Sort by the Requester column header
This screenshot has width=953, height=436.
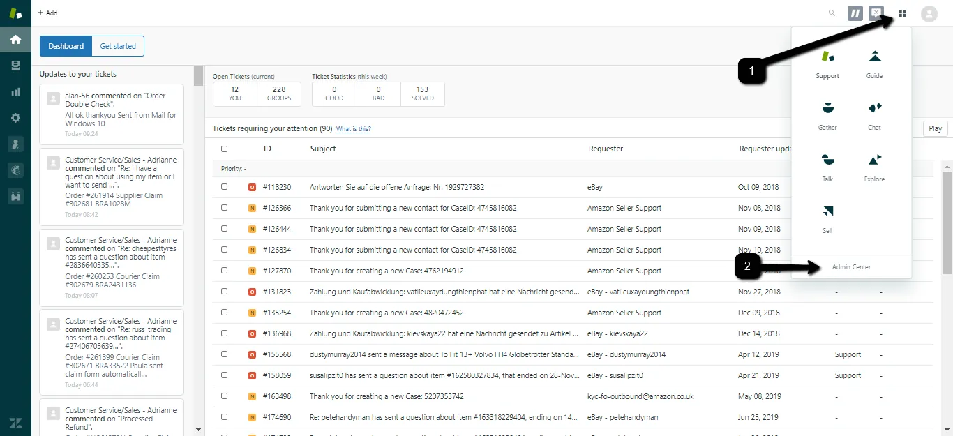606,149
